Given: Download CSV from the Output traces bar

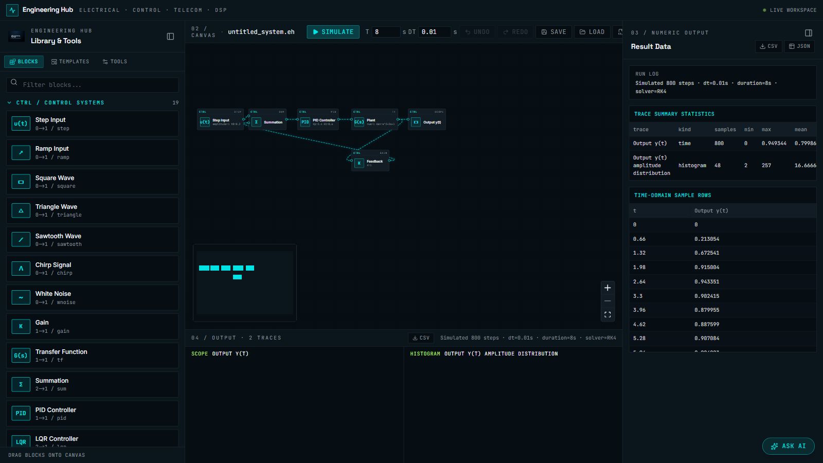Looking at the screenshot, I should pos(421,338).
